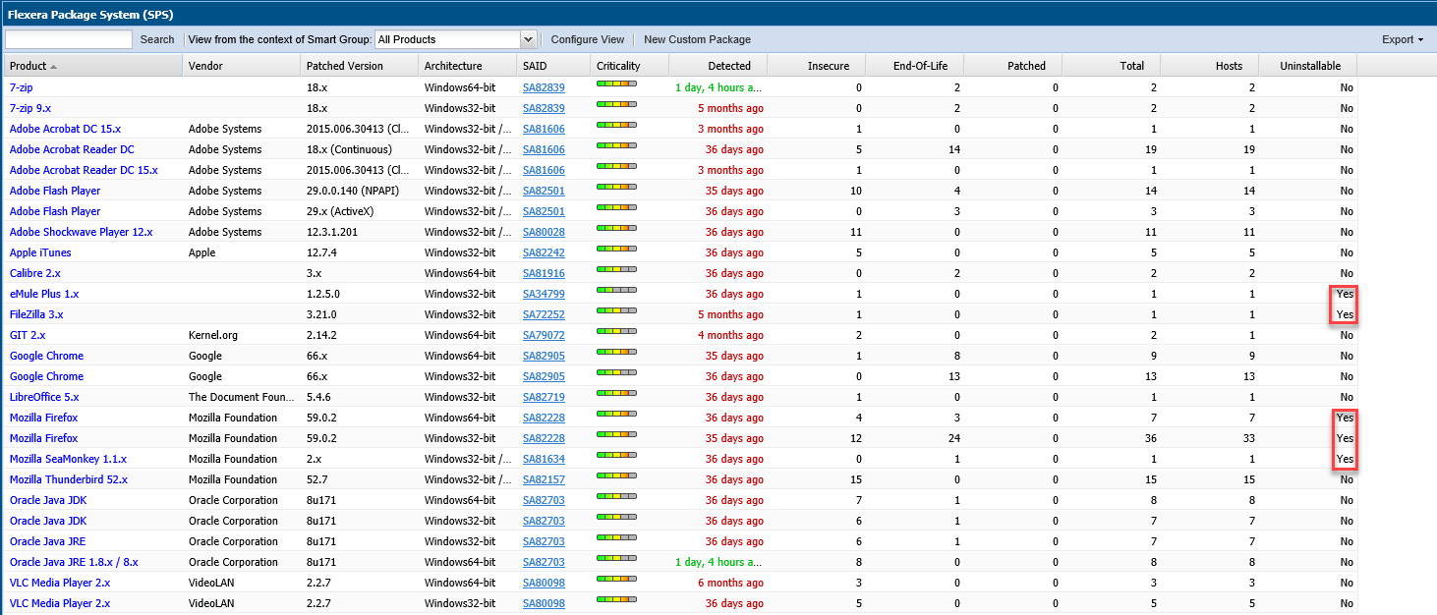Open advisory SA81606 for Adobe Acrobat Reader DC
1437x615 pixels.
(x=544, y=149)
